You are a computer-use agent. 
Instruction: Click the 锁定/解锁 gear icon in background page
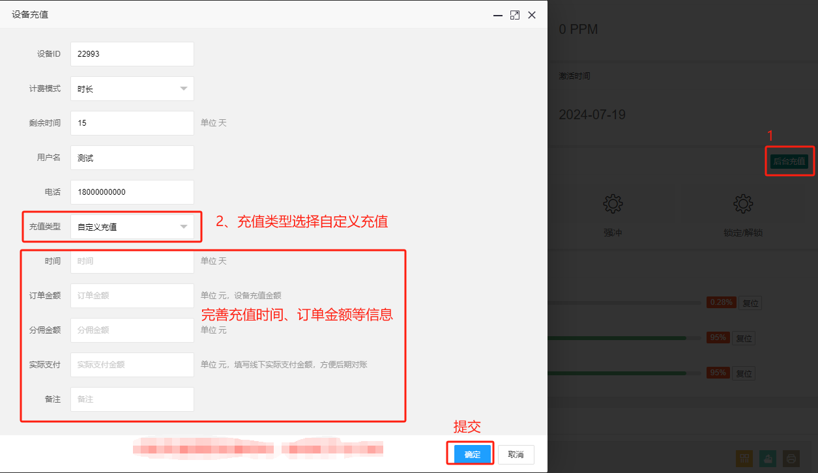click(x=742, y=204)
